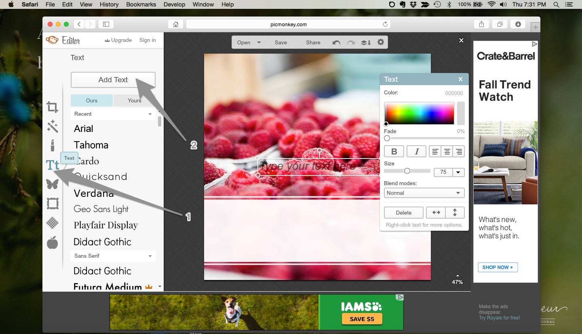This screenshot has height=334, width=582.
Task: Click the text box on canvas
Action: [319, 166]
